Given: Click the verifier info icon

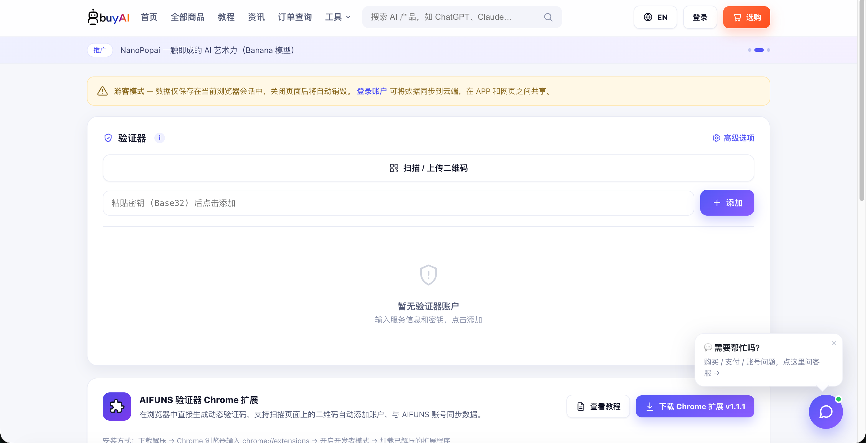Looking at the screenshot, I should pos(159,138).
